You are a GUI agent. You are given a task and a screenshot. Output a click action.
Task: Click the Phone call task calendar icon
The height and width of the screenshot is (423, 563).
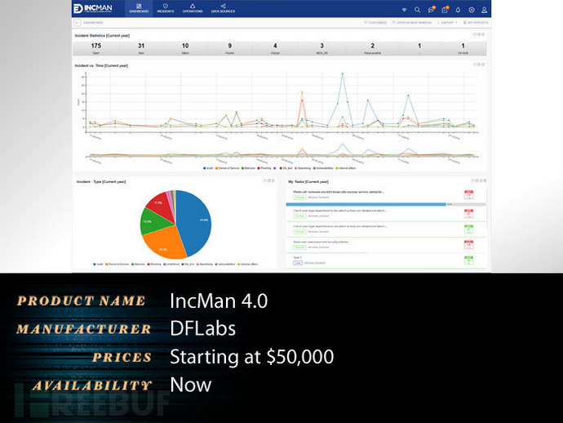tap(468, 195)
